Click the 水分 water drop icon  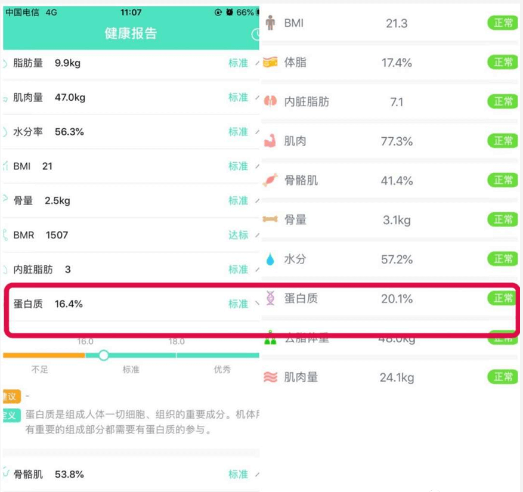[271, 259]
